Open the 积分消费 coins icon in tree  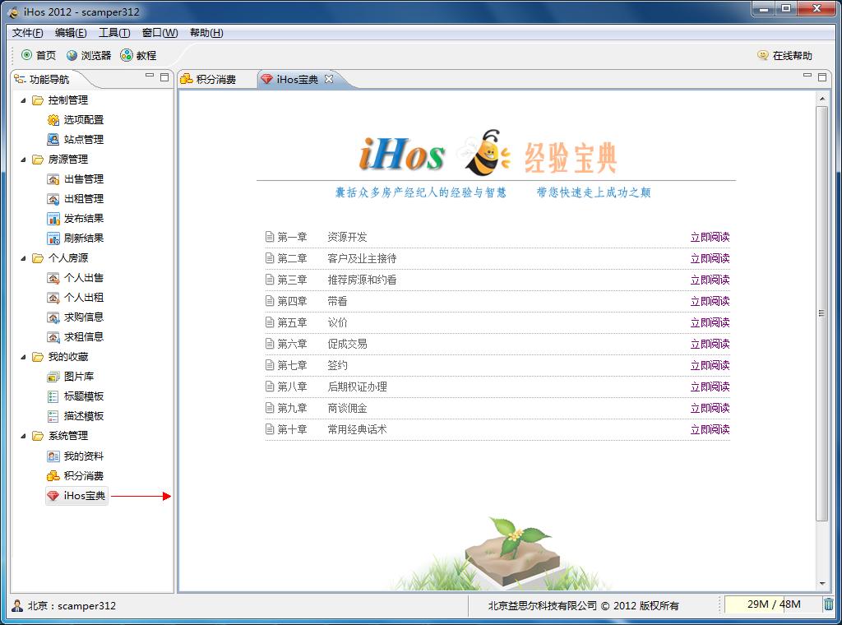53,475
